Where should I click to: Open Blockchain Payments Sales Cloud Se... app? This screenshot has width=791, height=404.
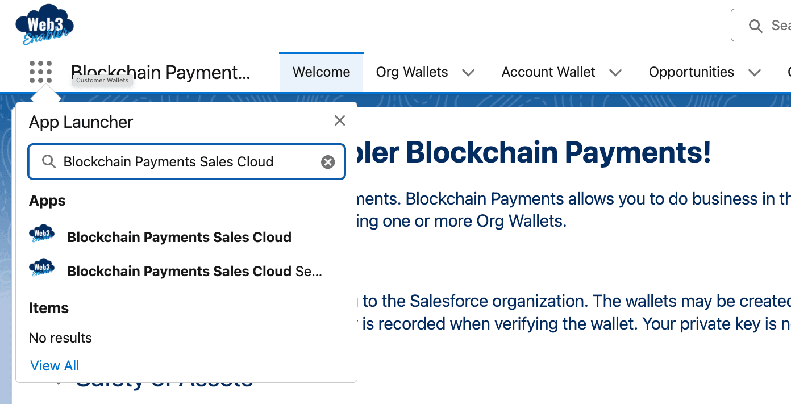195,271
